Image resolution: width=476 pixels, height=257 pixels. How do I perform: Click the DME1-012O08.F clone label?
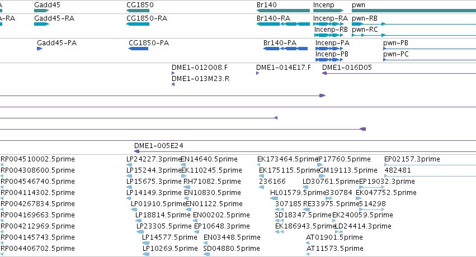pyautogui.click(x=200, y=68)
